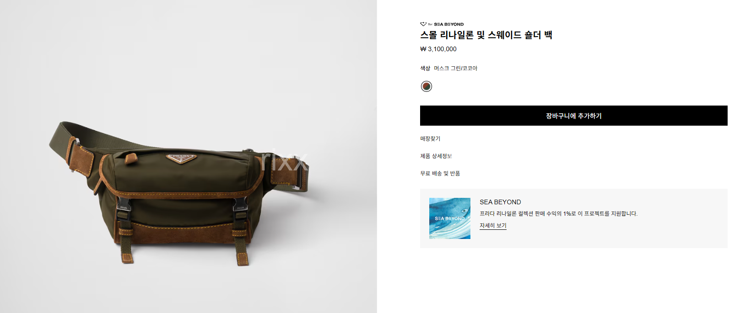This screenshot has height=313, width=756.
Task: Click the left black buckle on bag
Action: 123,205
